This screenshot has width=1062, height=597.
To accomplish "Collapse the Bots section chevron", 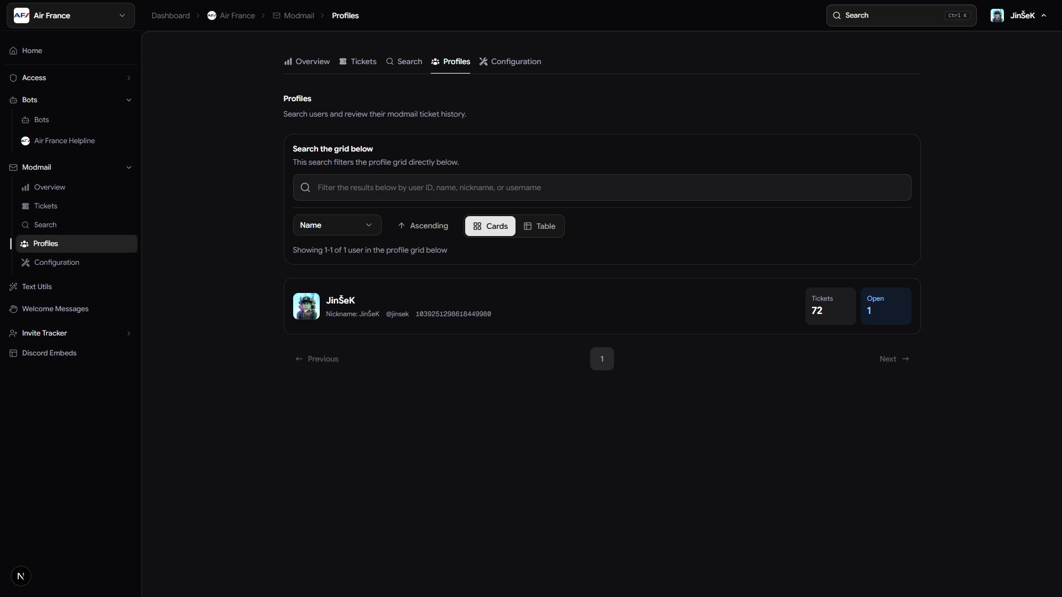I will [x=129, y=100].
